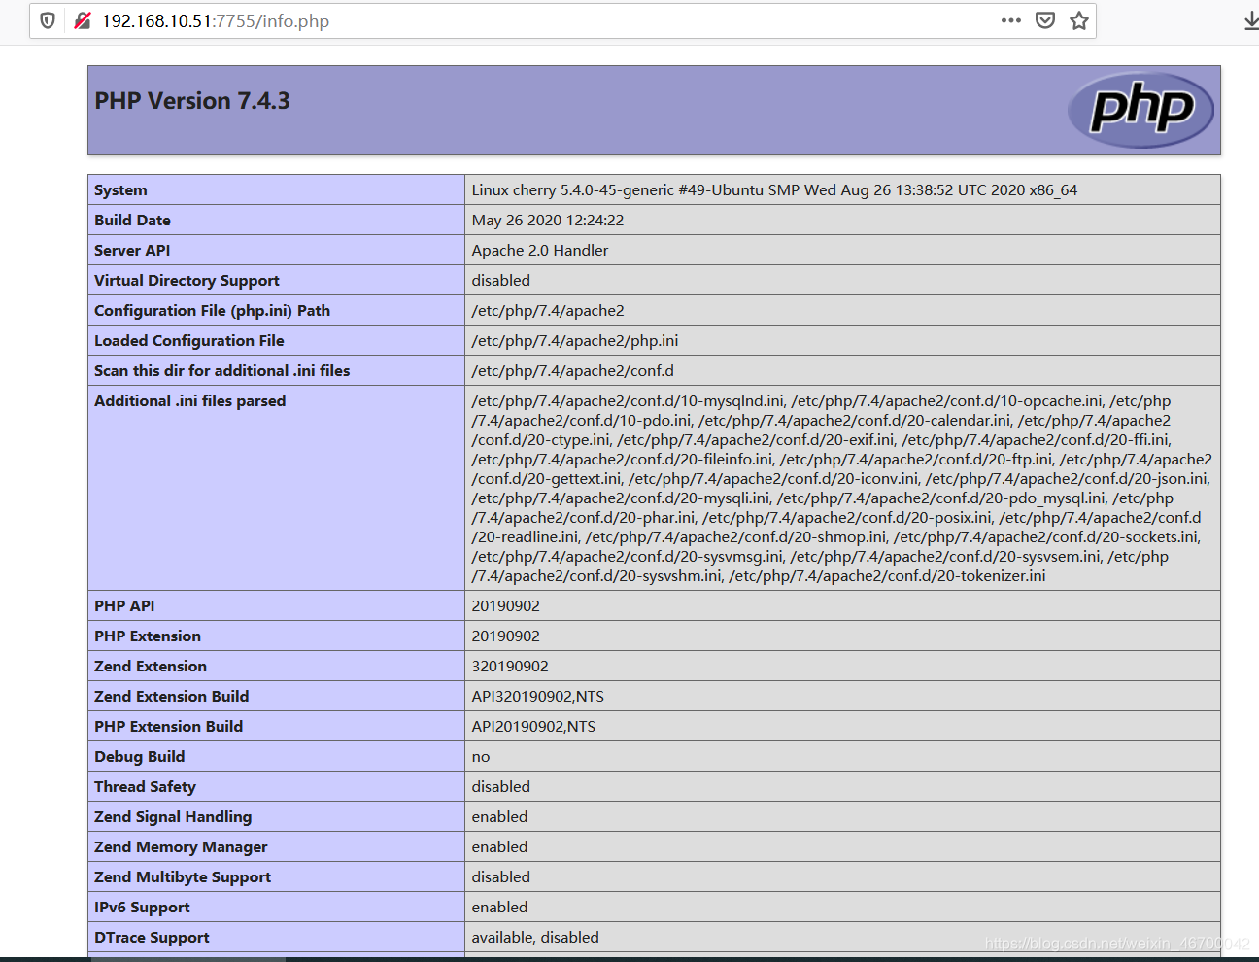Image resolution: width=1259 pixels, height=962 pixels.
Task: Select available, disabled DTrace value
Action: 535,938
